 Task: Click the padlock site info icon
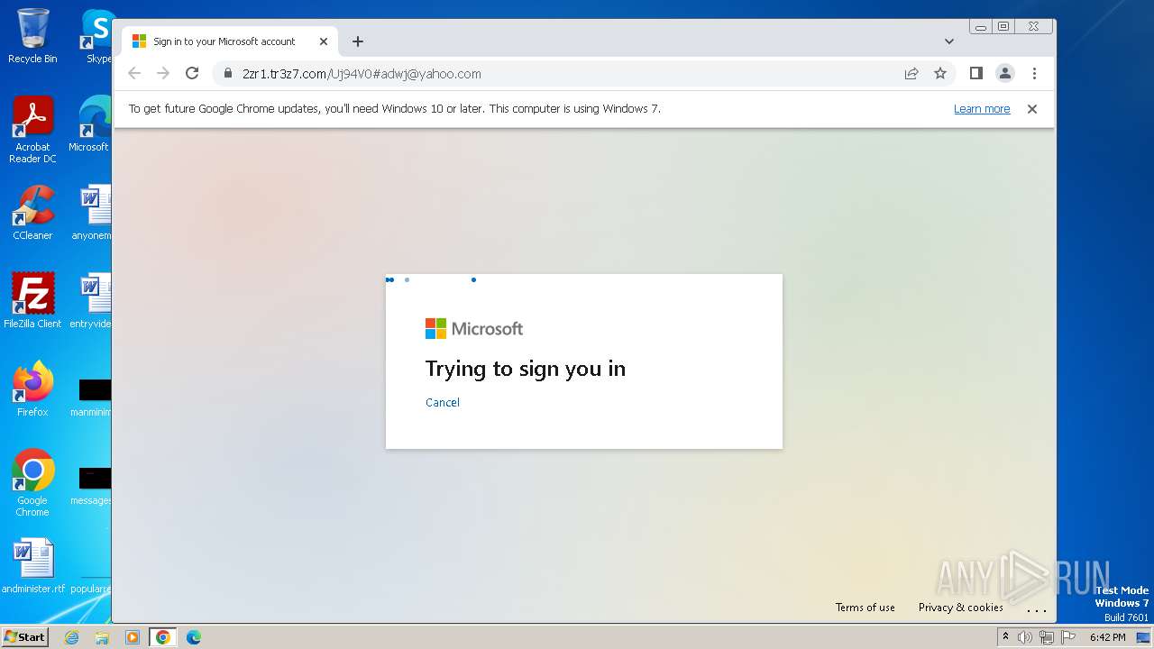[228, 74]
